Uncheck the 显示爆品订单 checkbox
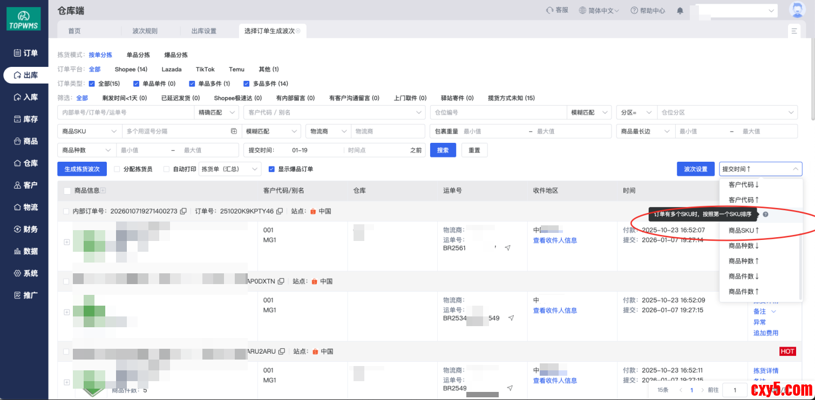815x400 pixels. (x=272, y=169)
